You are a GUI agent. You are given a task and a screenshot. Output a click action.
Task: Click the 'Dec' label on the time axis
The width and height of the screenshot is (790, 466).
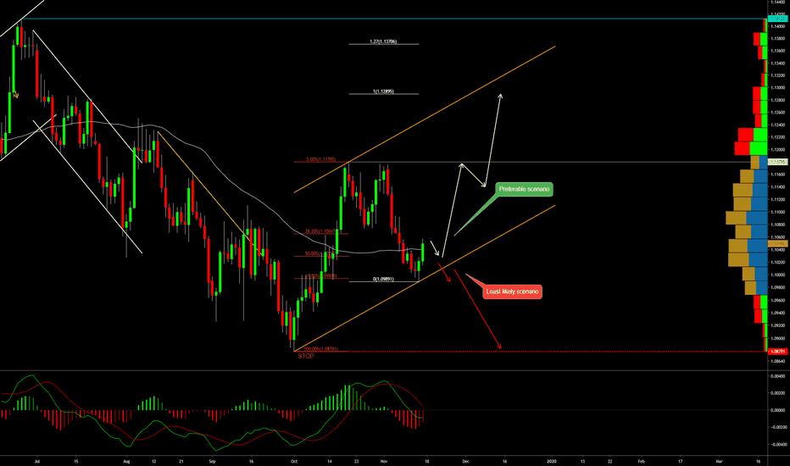(x=465, y=460)
